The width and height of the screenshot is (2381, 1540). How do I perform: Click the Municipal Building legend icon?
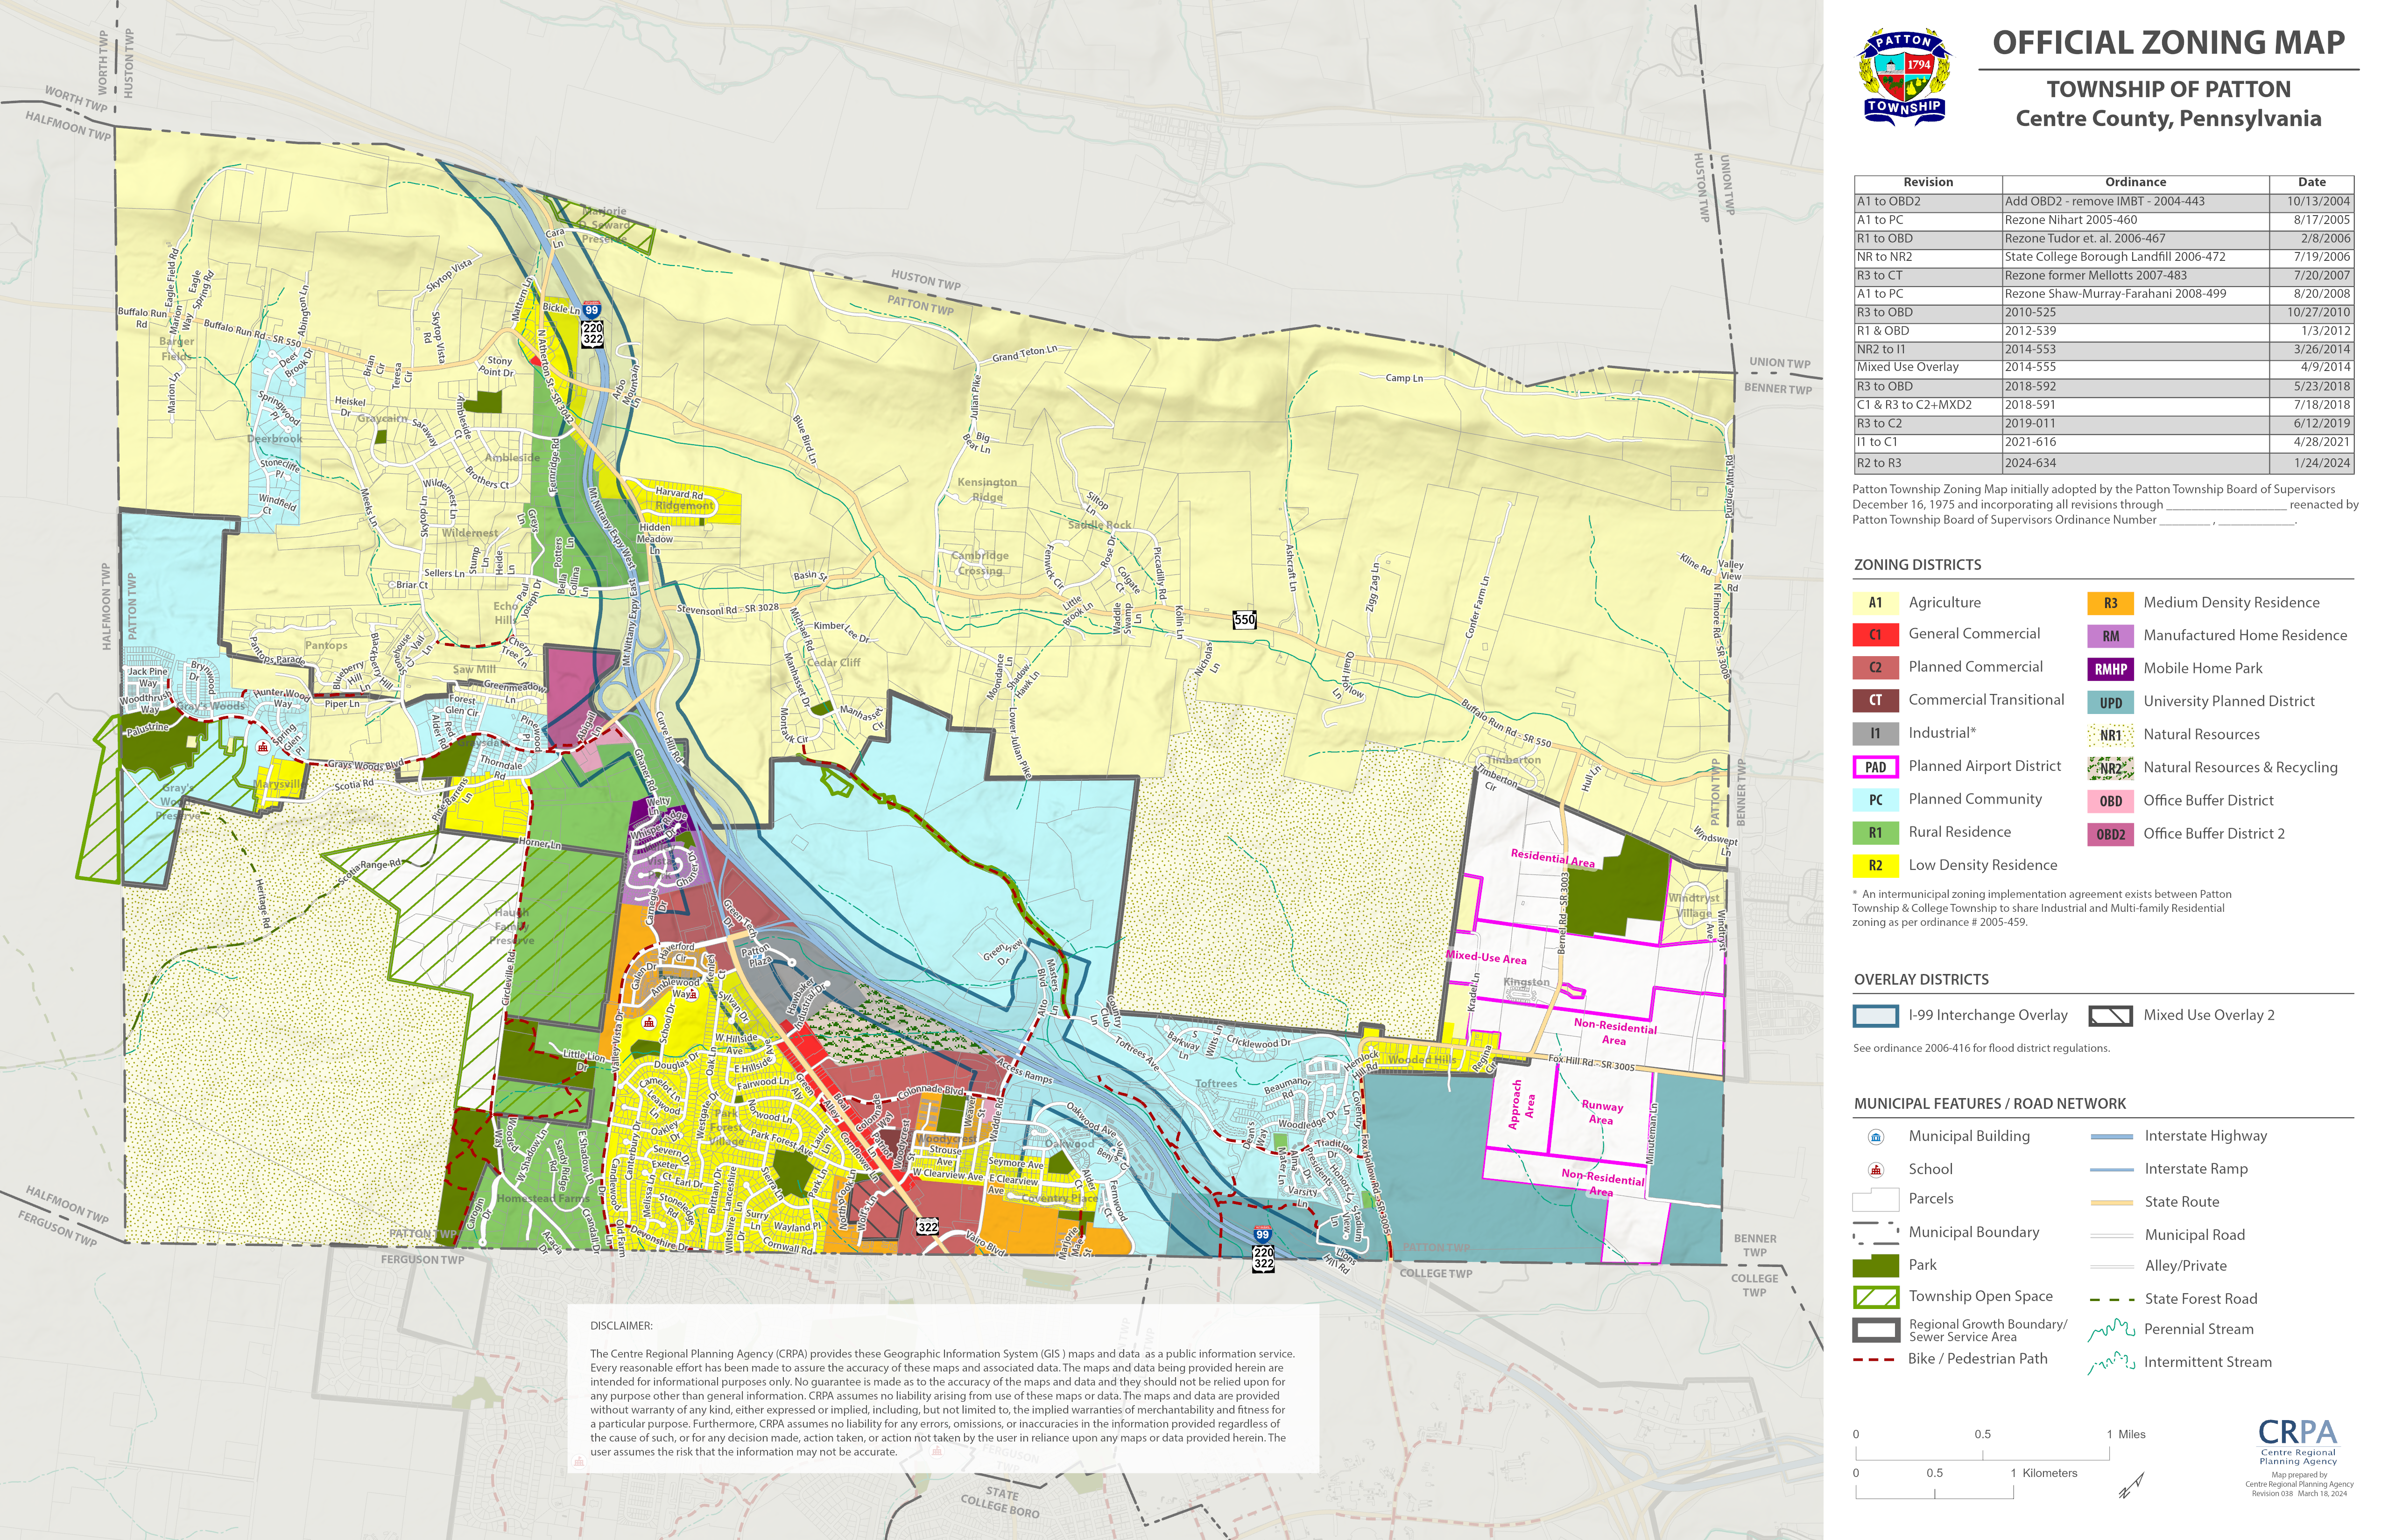coord(1876,1137)
